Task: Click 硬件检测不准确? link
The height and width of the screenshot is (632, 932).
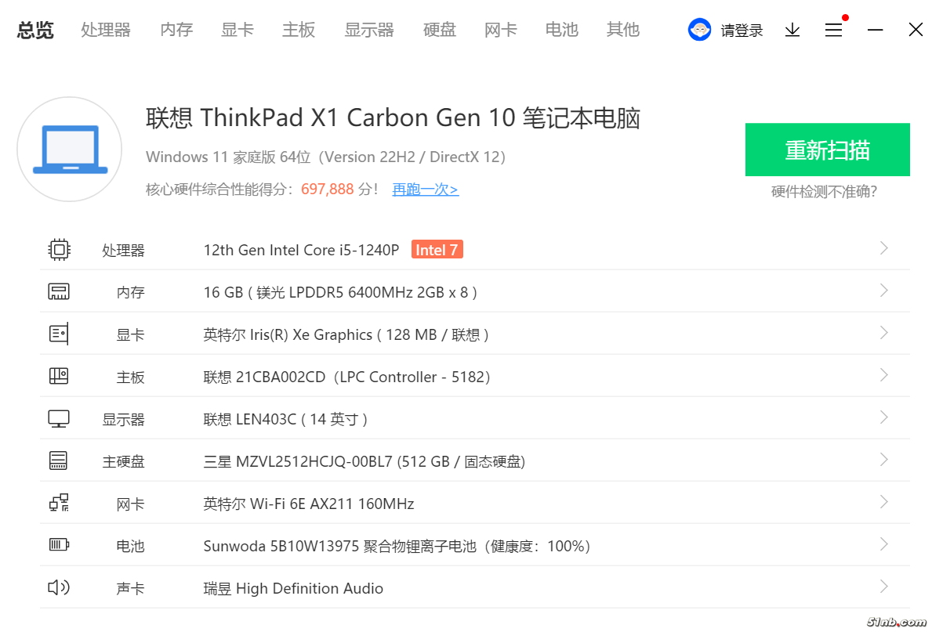Action: pyautogui.click(x=824, y=191)
